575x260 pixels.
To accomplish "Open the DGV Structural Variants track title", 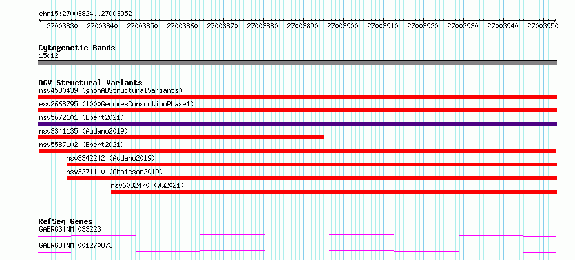I will pyautogui.click(x=90, y=83).
